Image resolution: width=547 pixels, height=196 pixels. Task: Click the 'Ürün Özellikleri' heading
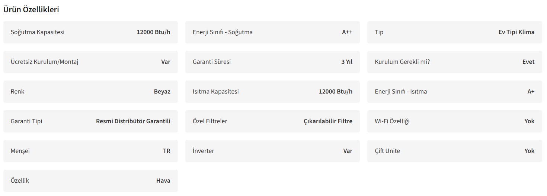pyautogui.click(x=31, y=10)
